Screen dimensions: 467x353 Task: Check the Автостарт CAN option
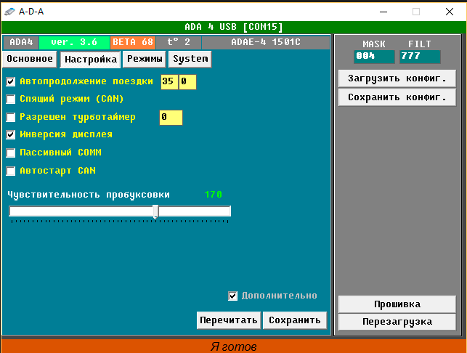[10, 171]
